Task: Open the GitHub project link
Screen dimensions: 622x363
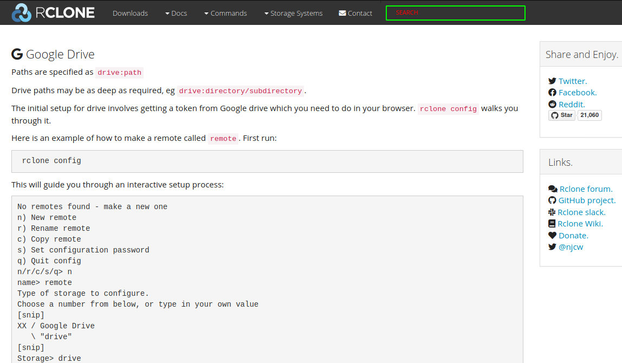Action: point(587,200)
